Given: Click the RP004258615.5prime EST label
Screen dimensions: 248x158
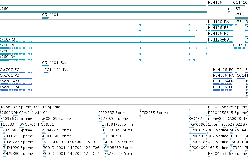Looking at the screenshot, I should pyautogui.click(x=227, y=113).
